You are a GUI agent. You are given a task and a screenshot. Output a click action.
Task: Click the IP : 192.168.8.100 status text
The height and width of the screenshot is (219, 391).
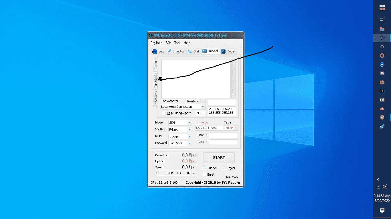(x=164, y=182)
